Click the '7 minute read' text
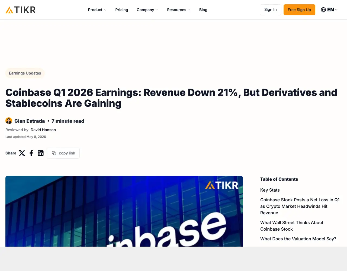The image size is (347, 271). (x=68, y=121)
